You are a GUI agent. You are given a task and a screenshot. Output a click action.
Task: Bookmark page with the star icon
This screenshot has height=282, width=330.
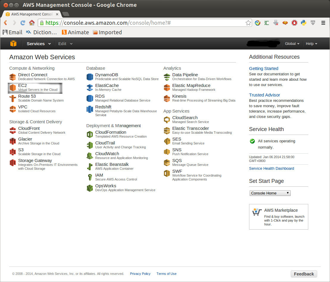(248, 23)
